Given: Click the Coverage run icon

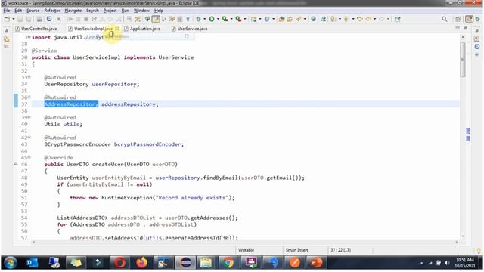Looking at the screenshot, I should 225,19.
